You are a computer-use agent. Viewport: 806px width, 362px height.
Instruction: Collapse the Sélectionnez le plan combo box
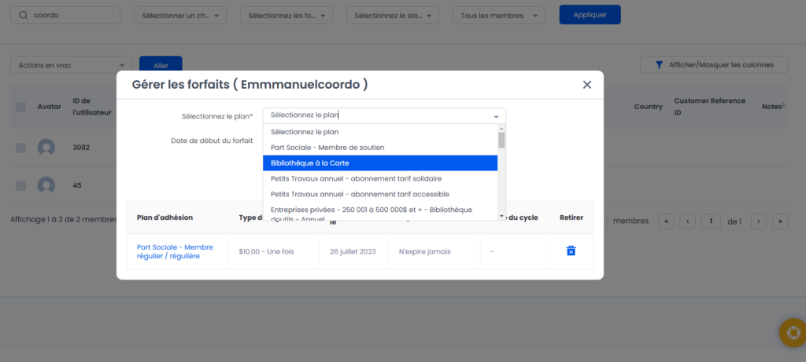pyautogui.click(x=496, y=116)
